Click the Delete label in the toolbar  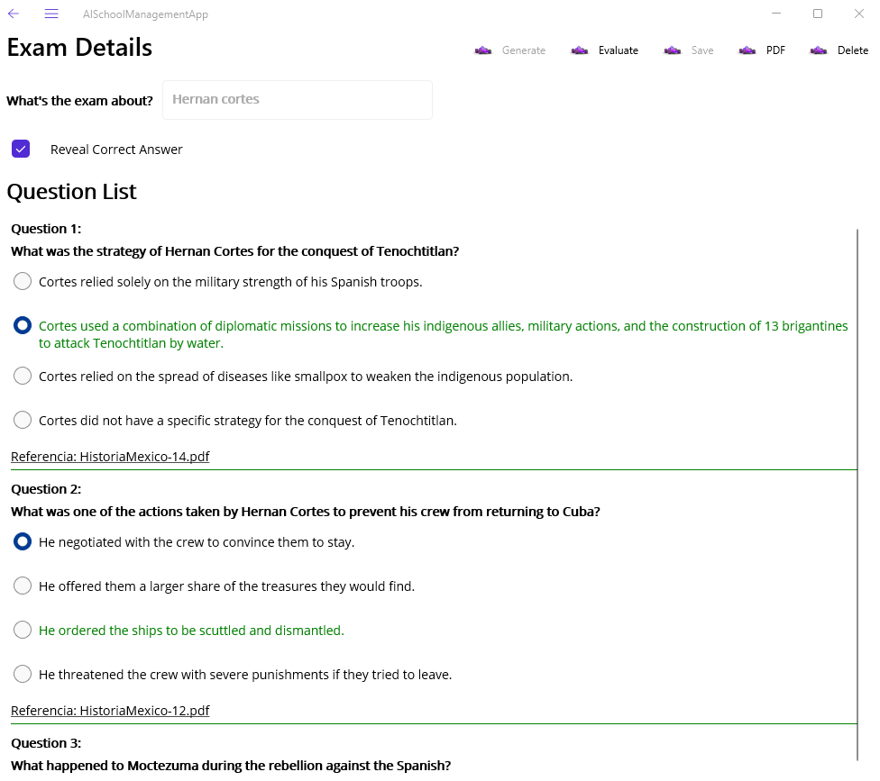852,50
